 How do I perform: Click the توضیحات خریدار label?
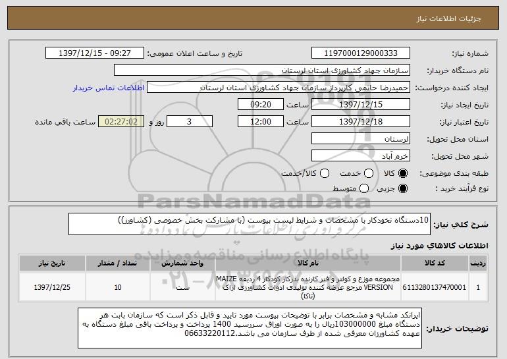tap(457, 329)
